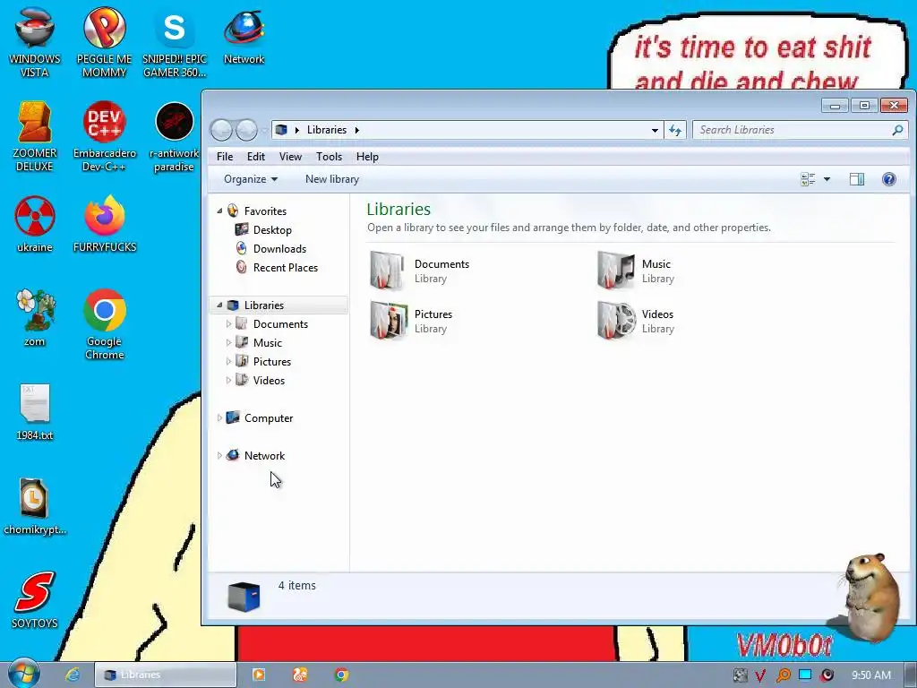917x688 pixels.
Task: Open the Documents library icon
Action: click(x=387, y=271)
